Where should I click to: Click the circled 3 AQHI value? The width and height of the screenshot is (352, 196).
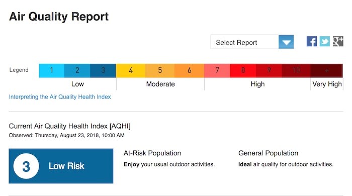26,166
